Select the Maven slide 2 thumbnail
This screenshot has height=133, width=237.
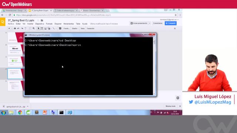click(16, 50)
